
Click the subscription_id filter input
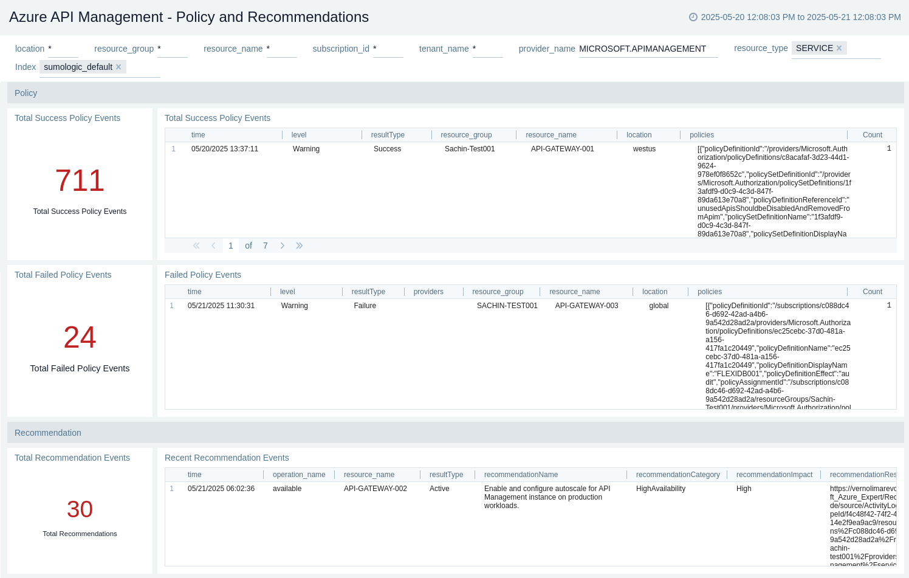click(x=388, y=49)
